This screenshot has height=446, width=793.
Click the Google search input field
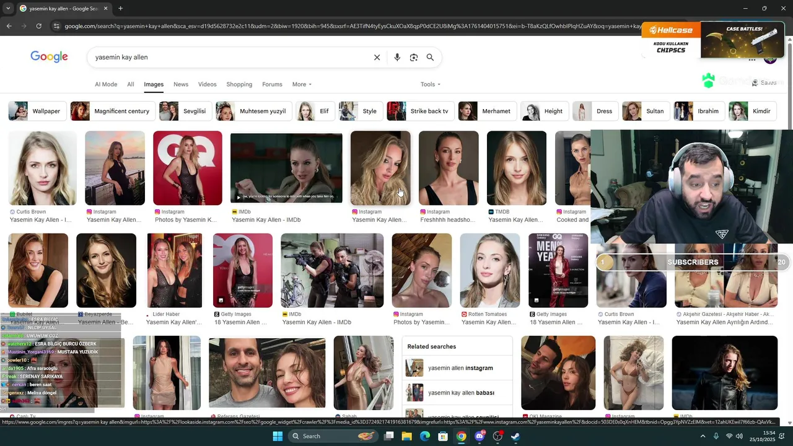coord(229,58)
